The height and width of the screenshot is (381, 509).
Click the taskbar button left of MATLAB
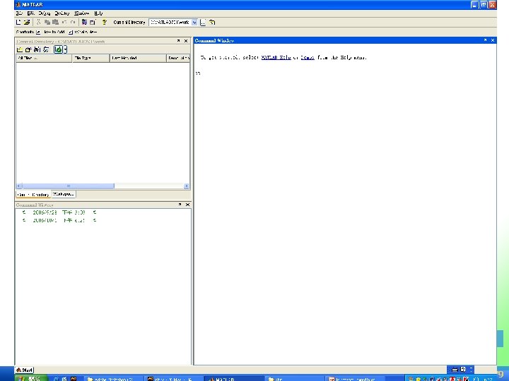point(174,378)
